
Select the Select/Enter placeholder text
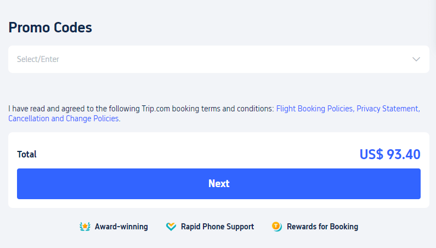(x=38, y=59)
